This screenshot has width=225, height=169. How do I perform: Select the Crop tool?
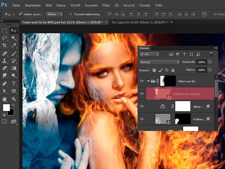tap(4, 45)
